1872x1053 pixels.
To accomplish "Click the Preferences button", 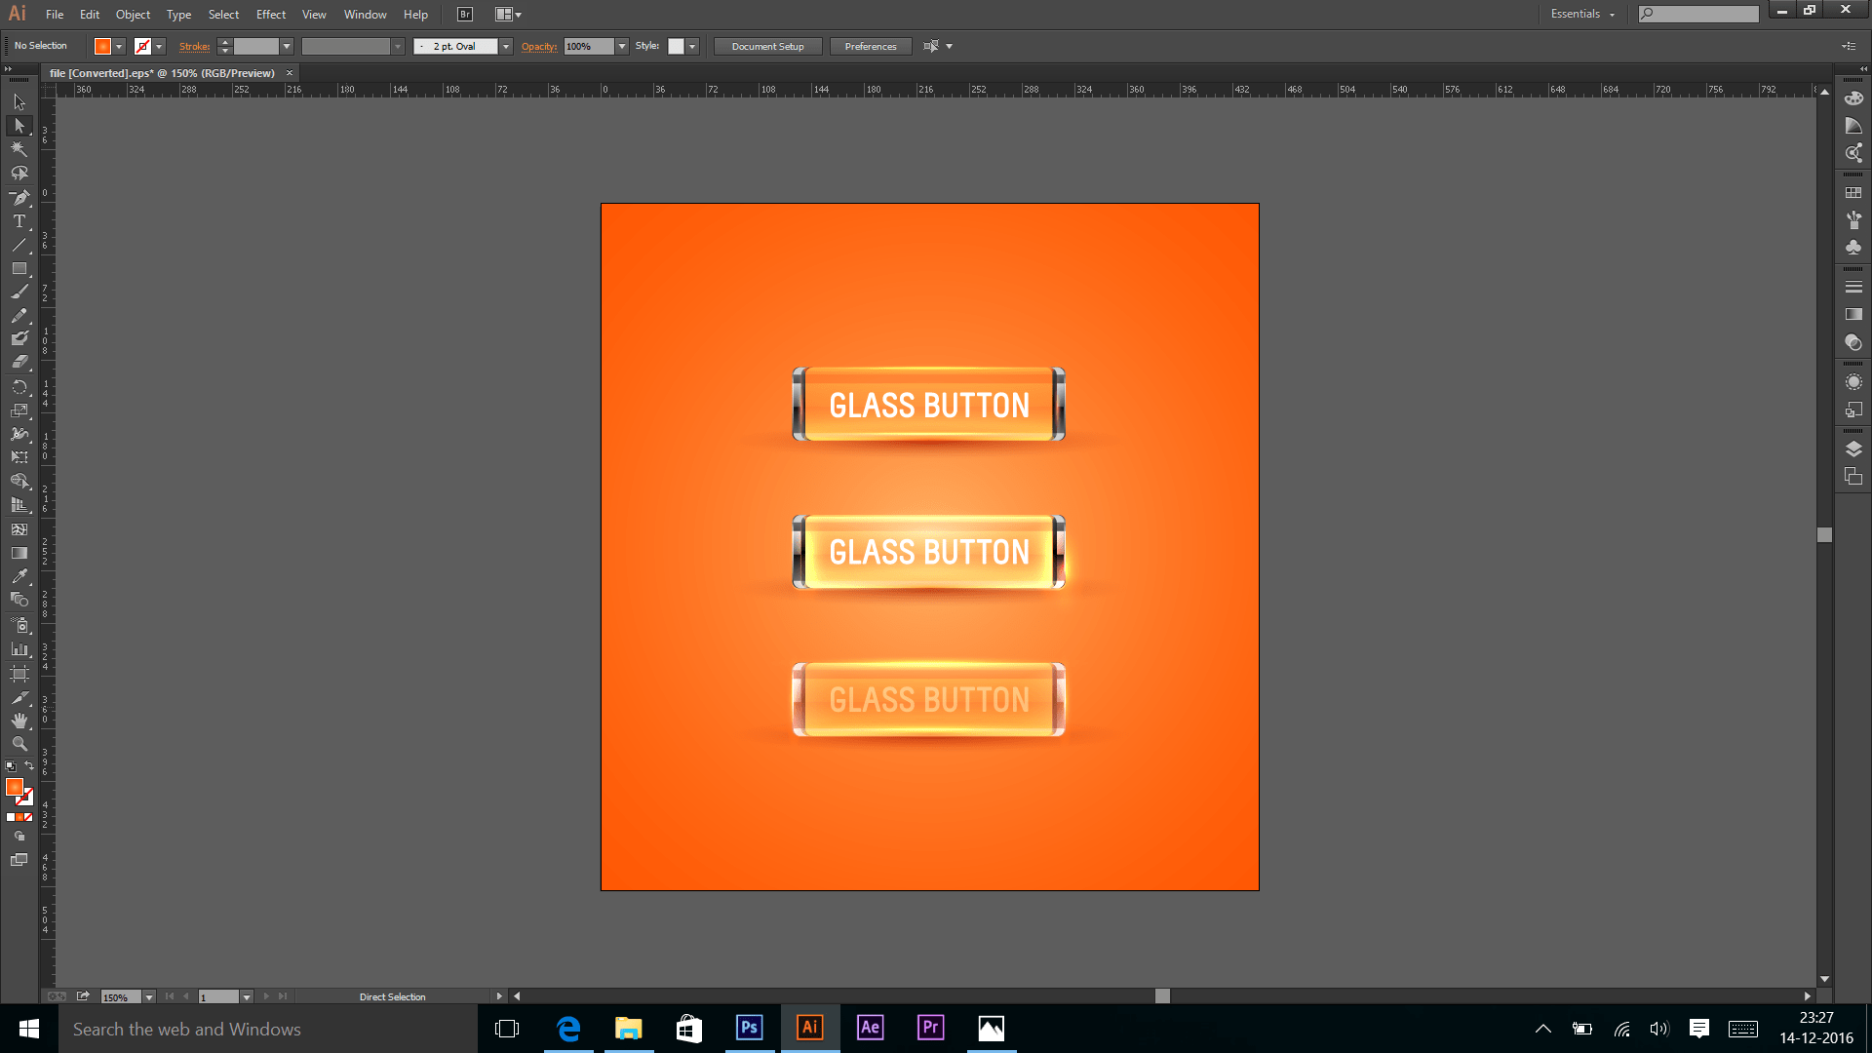I will (870, 47).
